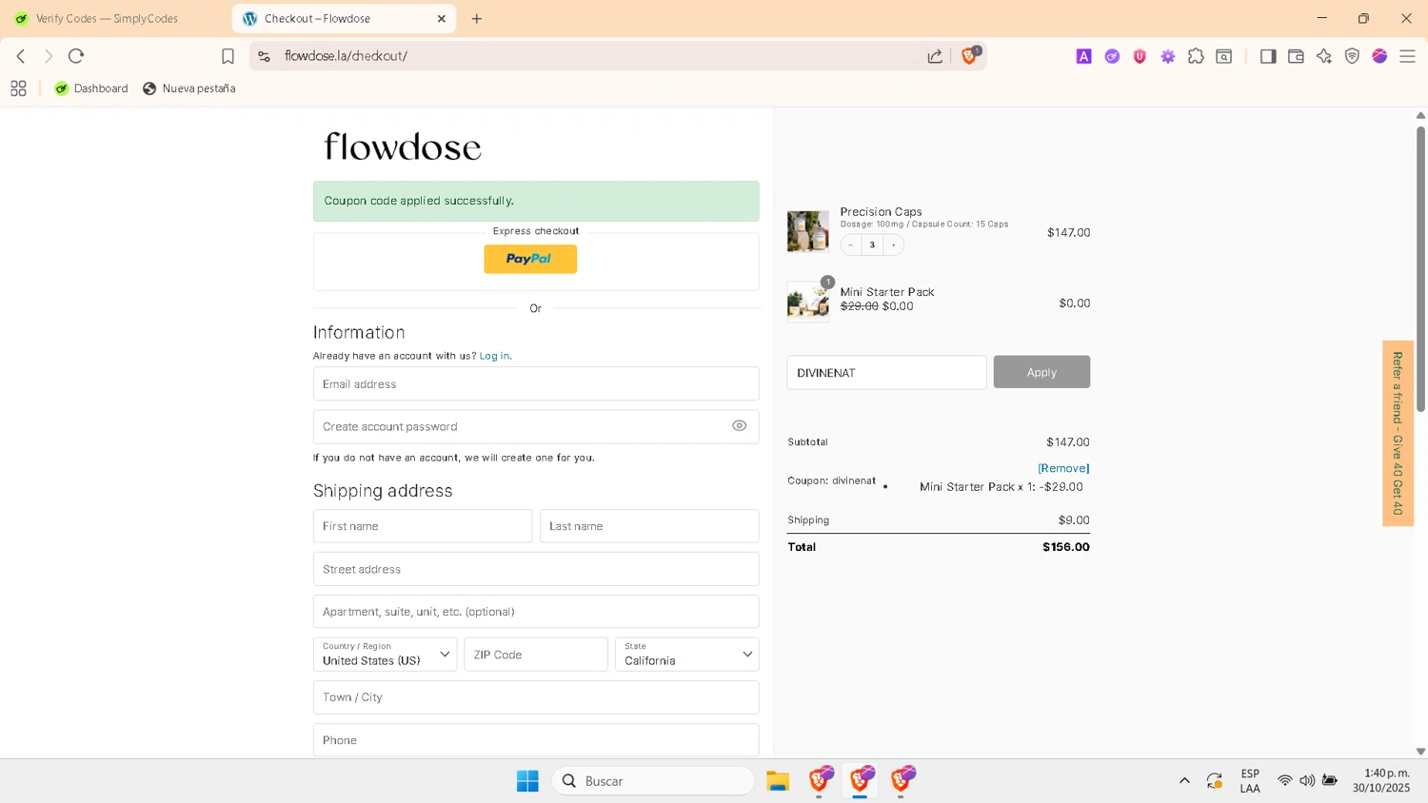1428x803 pixels.
Task: Remove the divinenat coupon
Action: tap(1063, 468)
